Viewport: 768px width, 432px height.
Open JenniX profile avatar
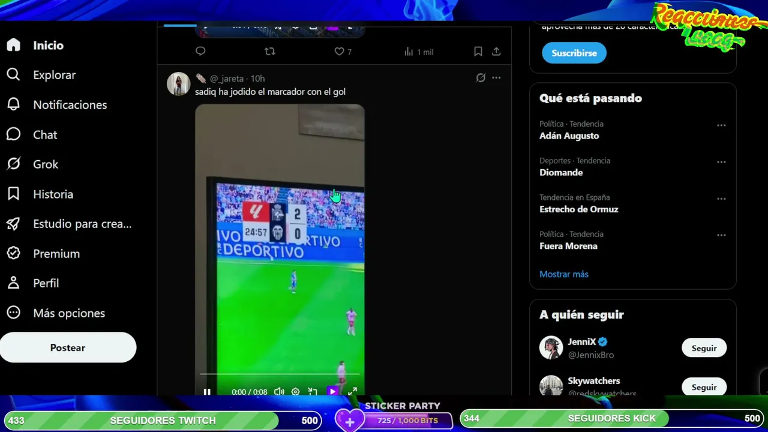[551, 348]
